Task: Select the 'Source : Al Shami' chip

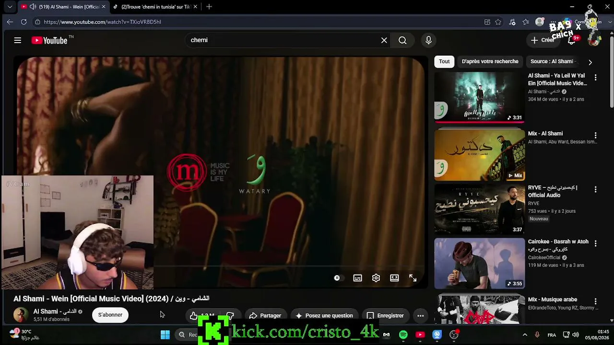Action: tap(553, 61)
